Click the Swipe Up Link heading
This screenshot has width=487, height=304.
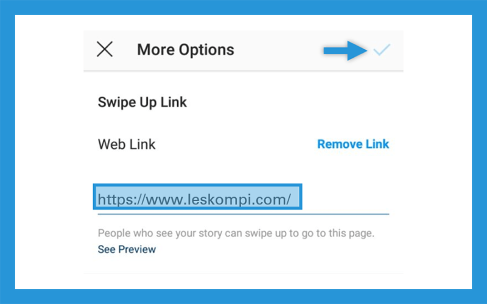click(x=142, y=102)
